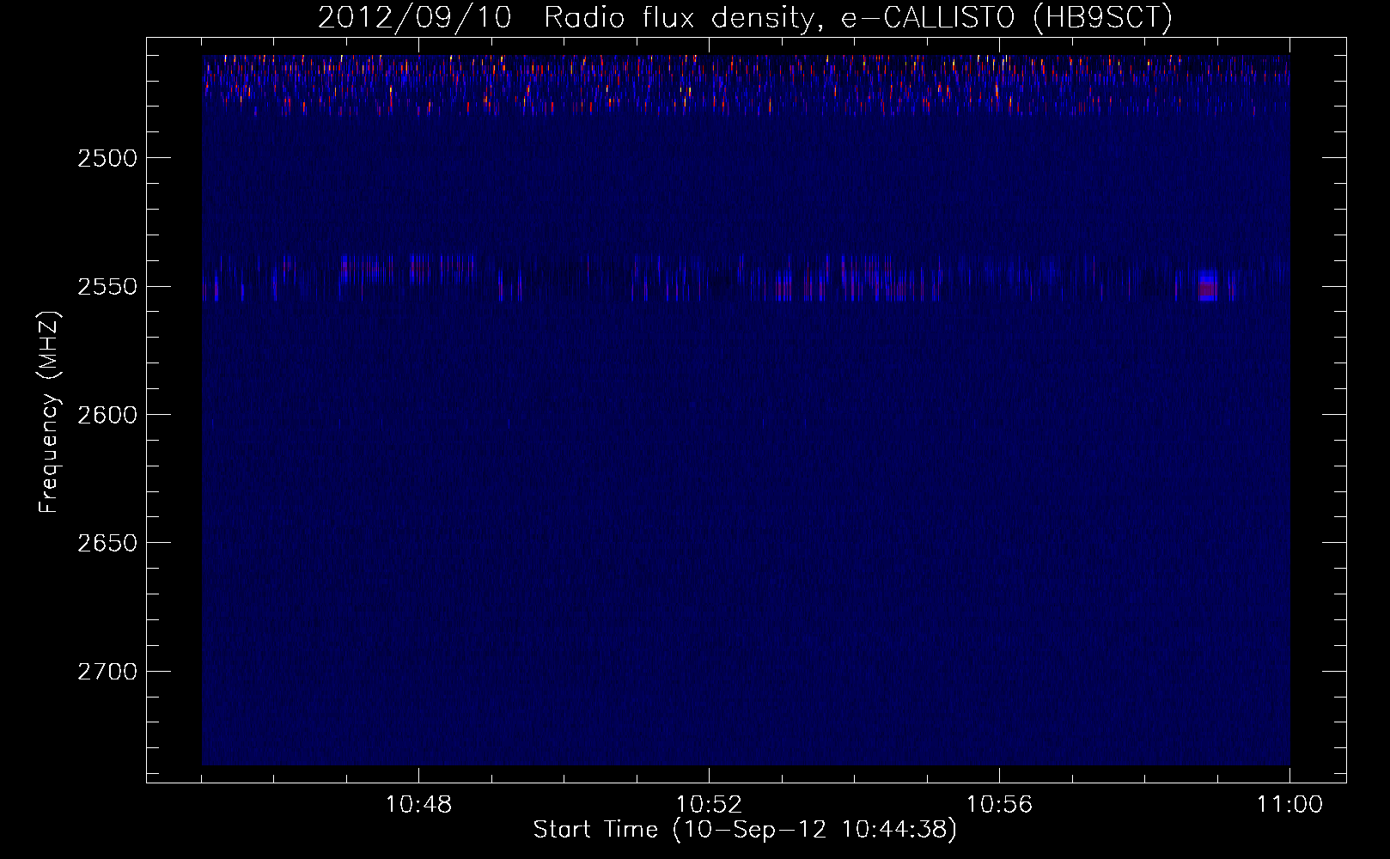Viewport: 1390px width, 859px height.
Task: Select the 2700 frequency tick label
Action: click(x=107, y=672)
